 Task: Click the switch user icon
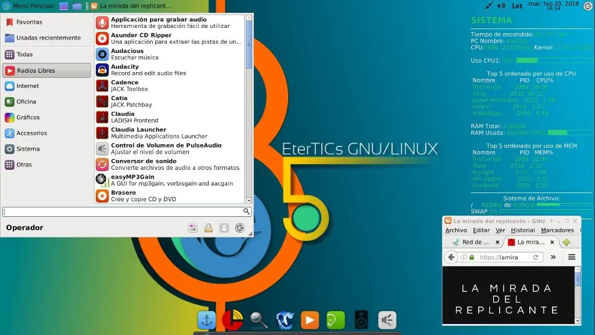[224, 228]
